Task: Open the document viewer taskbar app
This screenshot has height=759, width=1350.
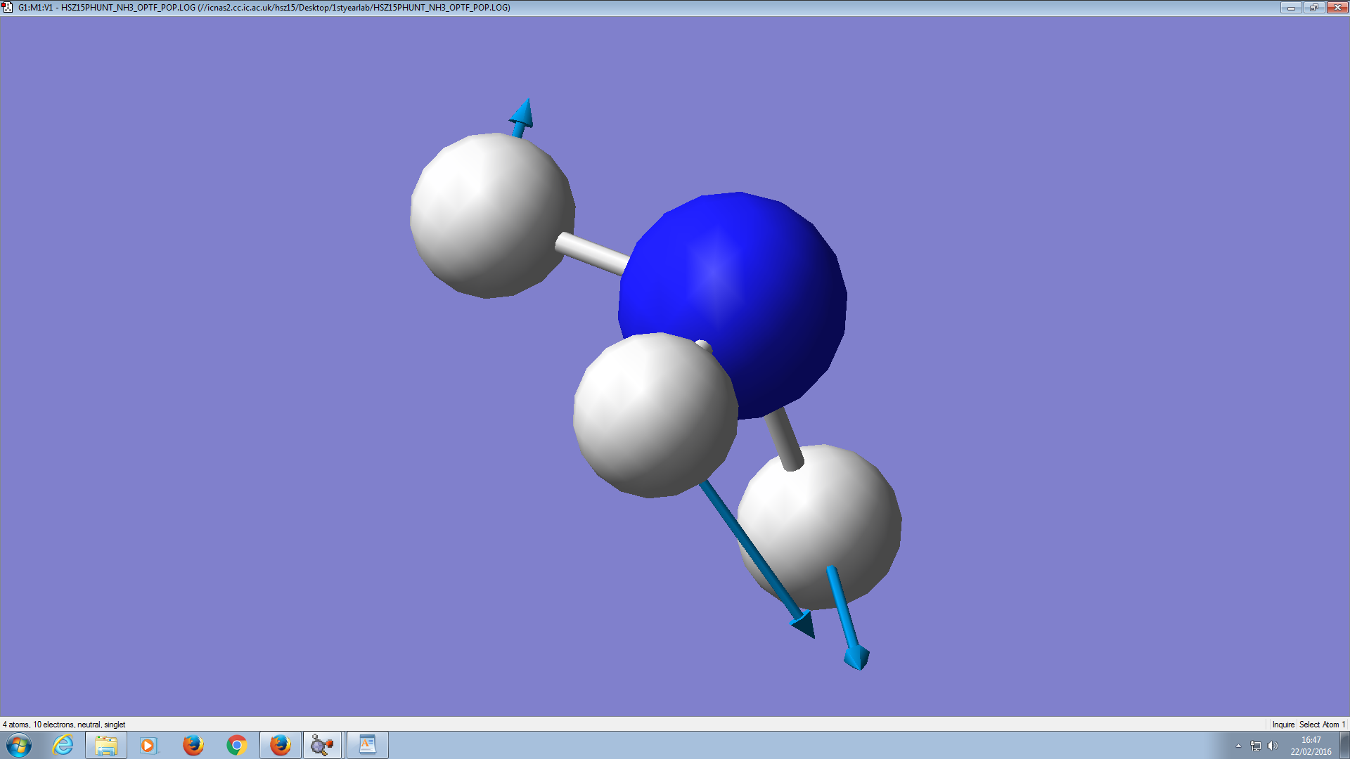Action: click(x=367, y=745)
